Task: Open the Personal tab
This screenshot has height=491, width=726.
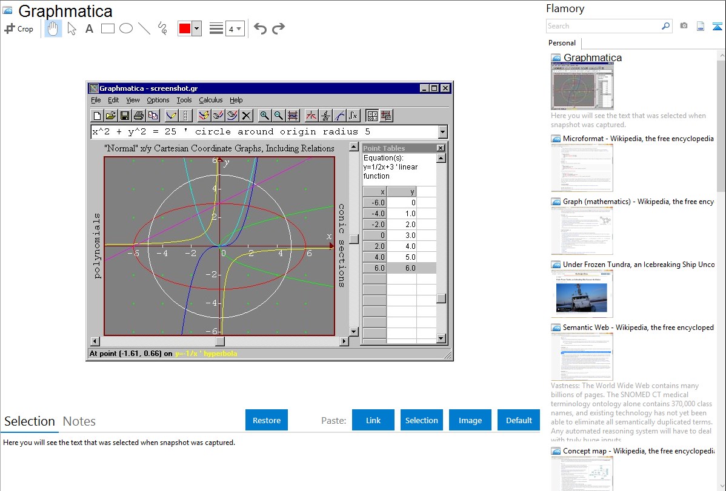Action: [562, 43]
